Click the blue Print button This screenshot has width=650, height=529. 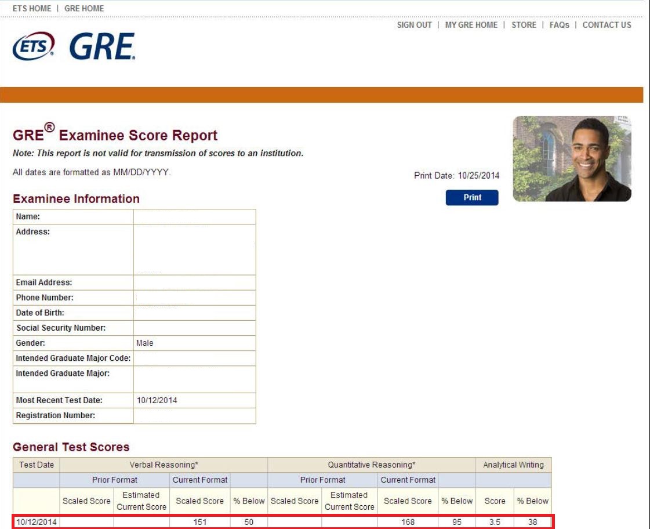[x=472, y=197]
